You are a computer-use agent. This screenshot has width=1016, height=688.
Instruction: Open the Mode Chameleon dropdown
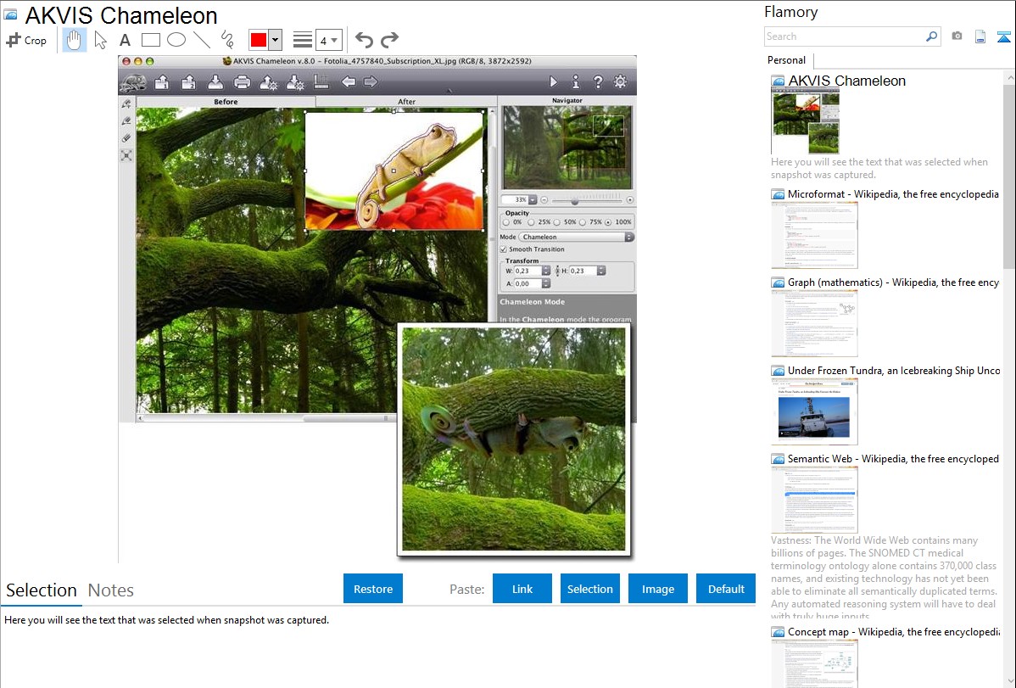[576, 238]
